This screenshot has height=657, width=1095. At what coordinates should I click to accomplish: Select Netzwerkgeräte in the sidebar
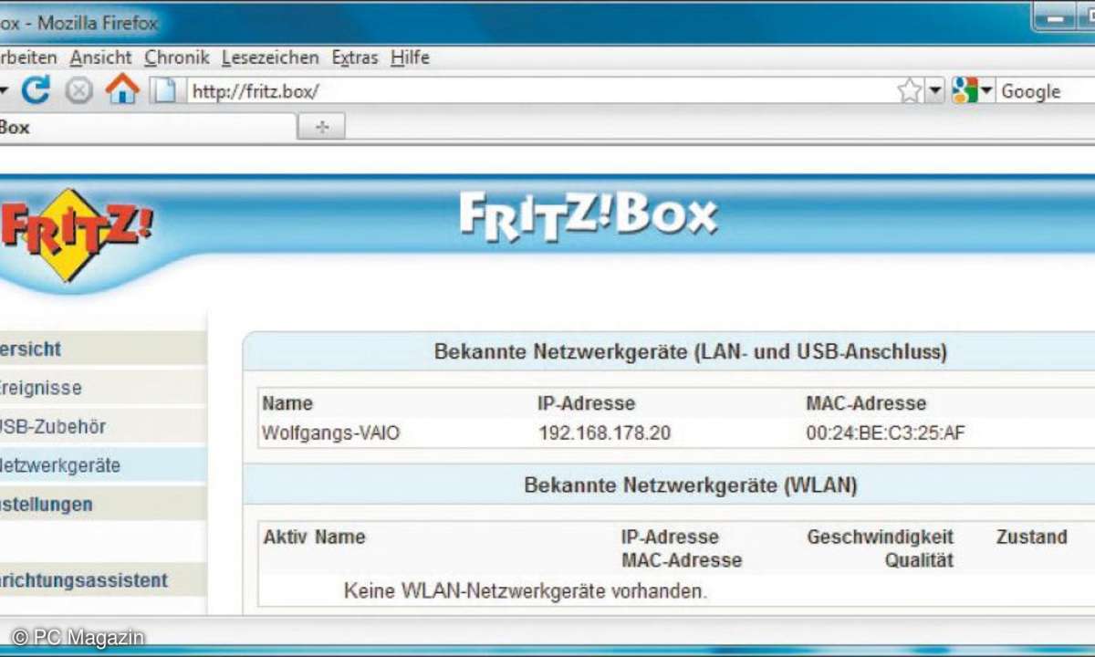pyautogui.click(x=60, y=465)
